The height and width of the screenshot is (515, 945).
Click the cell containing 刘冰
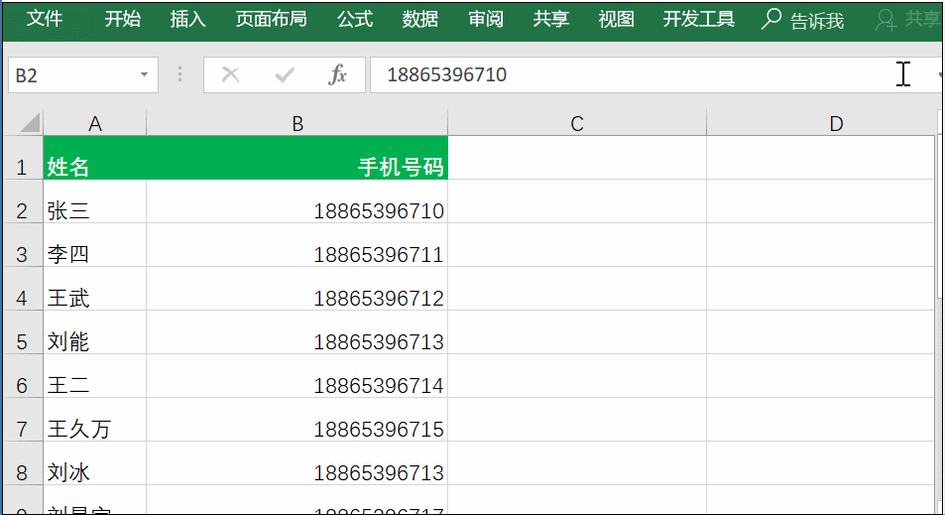pos(94,463)
